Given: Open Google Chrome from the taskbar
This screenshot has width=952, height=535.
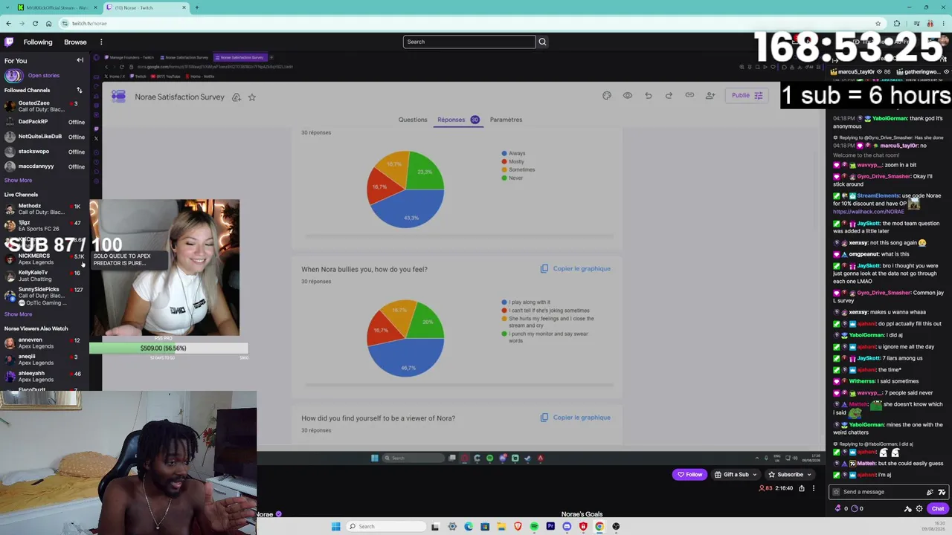Looking at the screenshot, I should point(599,527).
